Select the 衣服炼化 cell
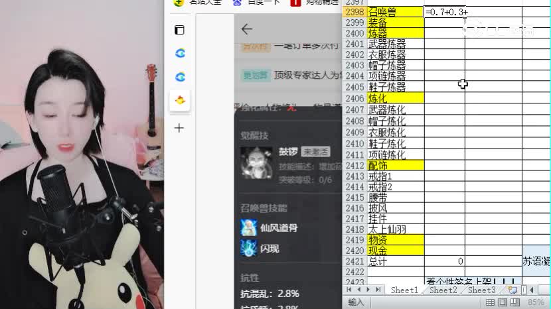Screen dimensions: 551x309 tap(396, 133)
